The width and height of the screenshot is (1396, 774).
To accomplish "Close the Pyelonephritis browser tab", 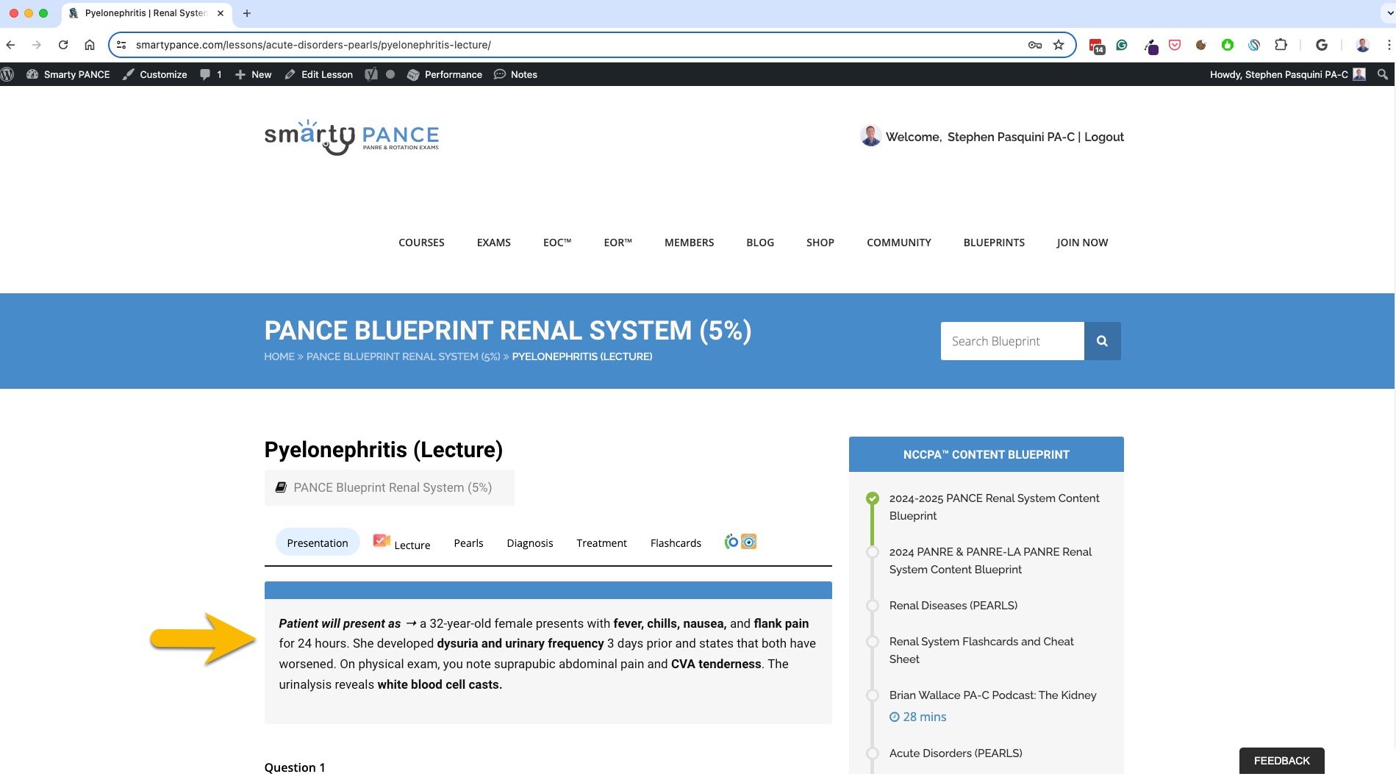I will 221,13.
